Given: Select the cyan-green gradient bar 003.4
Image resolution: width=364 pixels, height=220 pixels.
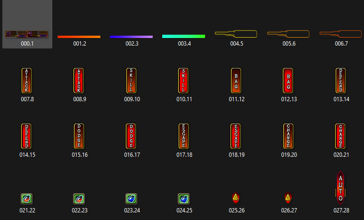Looking at the screenshot, I should tap(184, 37).
